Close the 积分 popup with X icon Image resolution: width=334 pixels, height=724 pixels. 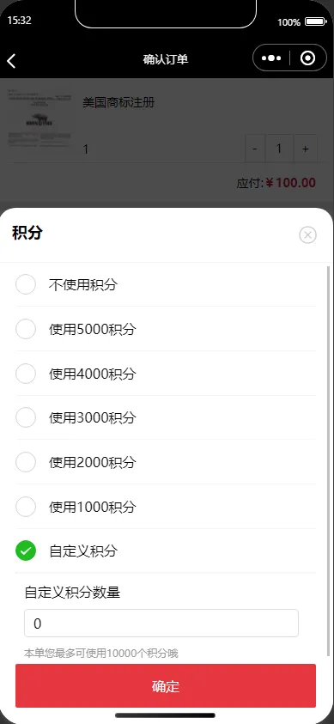tap(307, 235)
